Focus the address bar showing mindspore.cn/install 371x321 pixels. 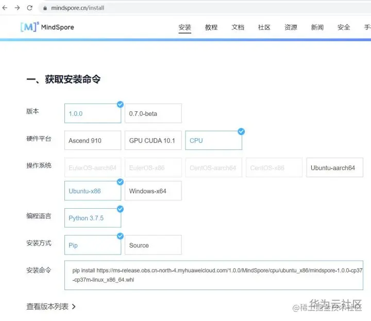pyautogui.click(x=206, y=8)
